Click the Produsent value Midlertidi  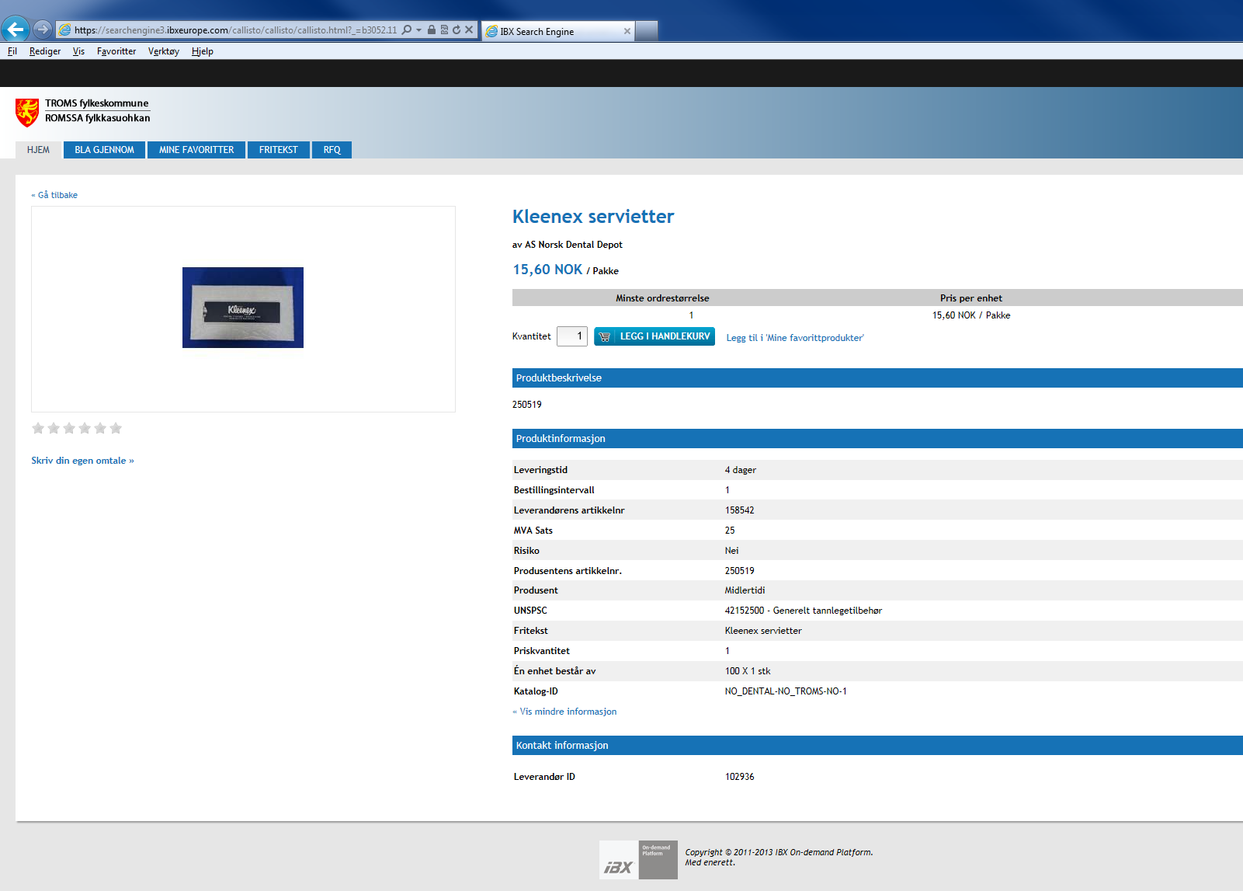pyautogui.click(x=745, y=590)
